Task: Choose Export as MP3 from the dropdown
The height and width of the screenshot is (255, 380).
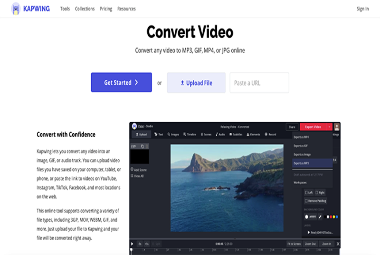Action: point(312,163)
